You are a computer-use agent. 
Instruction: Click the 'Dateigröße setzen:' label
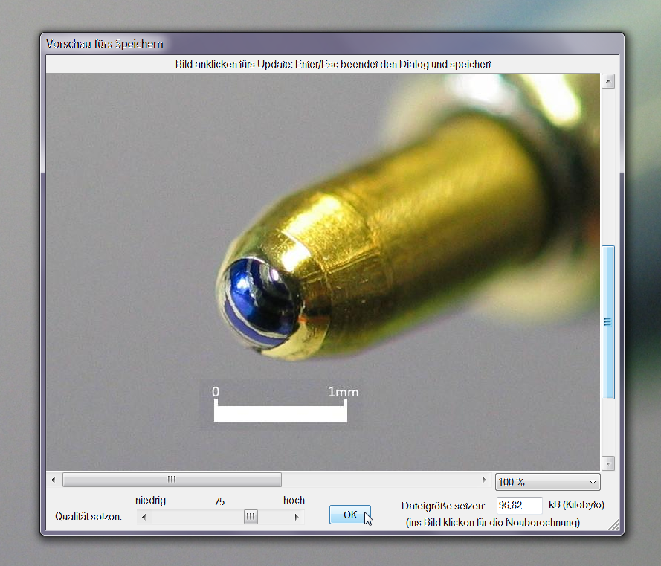click(x=443, y=506)
